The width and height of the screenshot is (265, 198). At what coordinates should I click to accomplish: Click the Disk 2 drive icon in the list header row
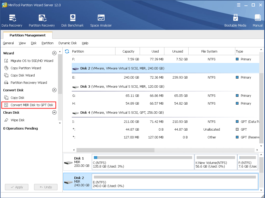(x=75, y=69)
